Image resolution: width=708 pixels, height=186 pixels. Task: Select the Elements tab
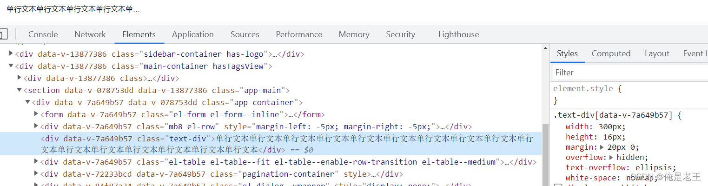tap(139, 34)
